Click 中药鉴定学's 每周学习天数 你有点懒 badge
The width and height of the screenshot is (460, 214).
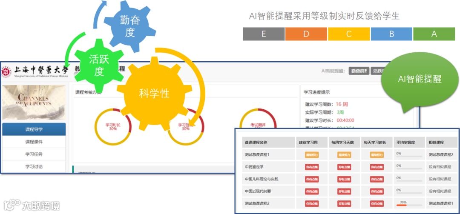[x=345, y=167]
